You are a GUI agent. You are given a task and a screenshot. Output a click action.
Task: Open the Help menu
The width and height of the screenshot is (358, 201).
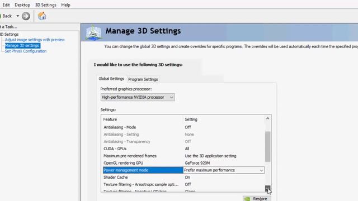point(66,5)
